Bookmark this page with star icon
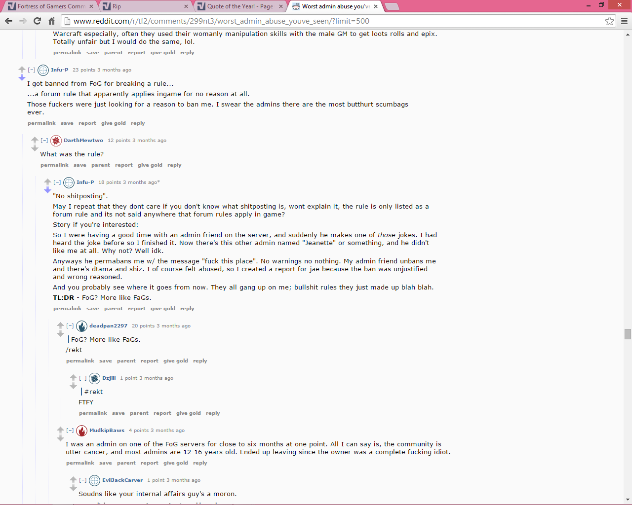Viewport: 632px width, 505px height. click(609, 21)
